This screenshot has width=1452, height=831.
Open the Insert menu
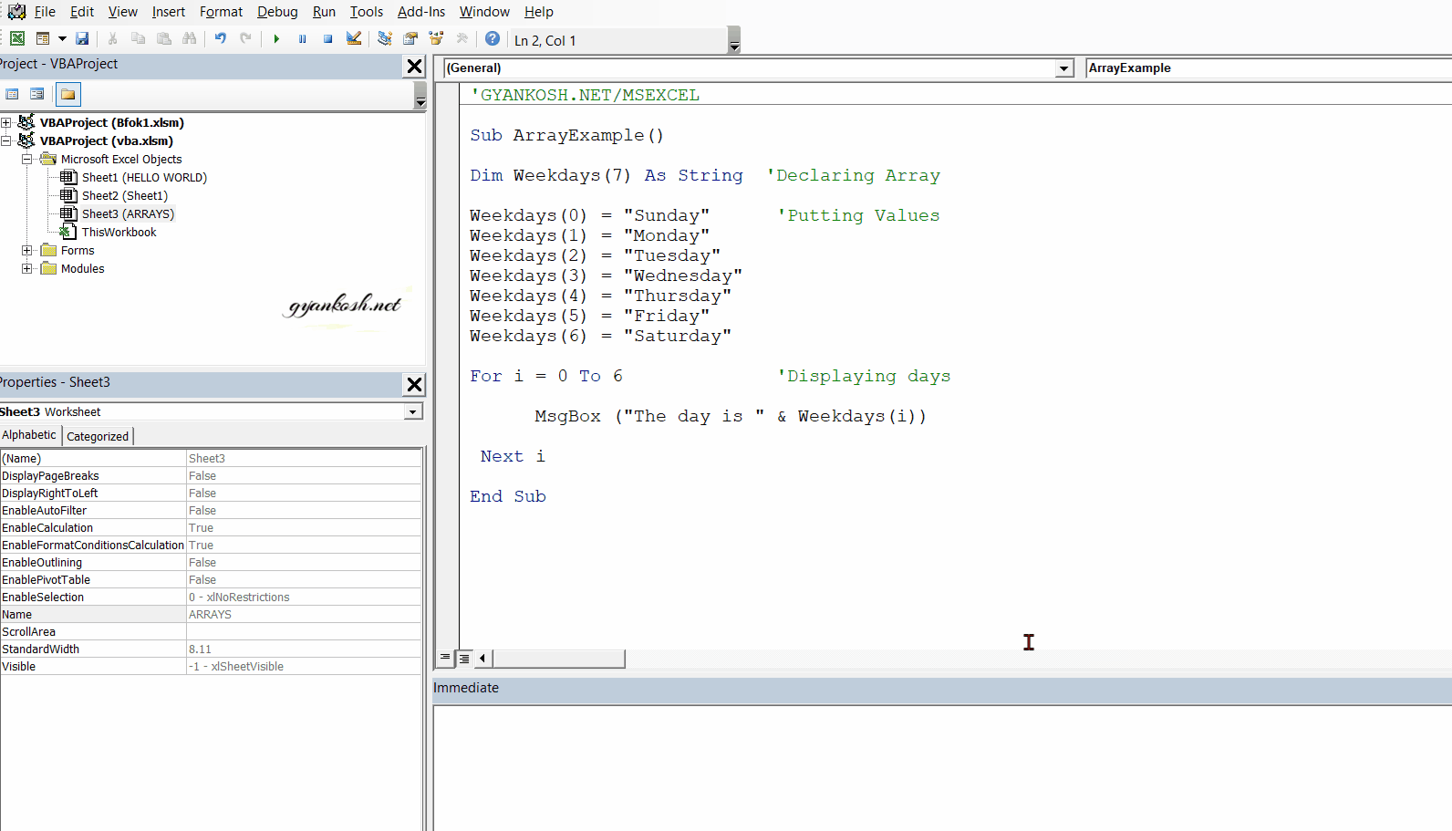[x=169, y=12]
